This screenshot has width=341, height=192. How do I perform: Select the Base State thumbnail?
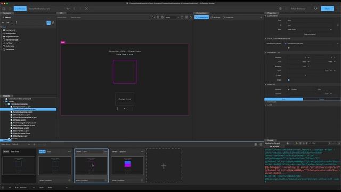pyautogui.click(x=19, y=166)
